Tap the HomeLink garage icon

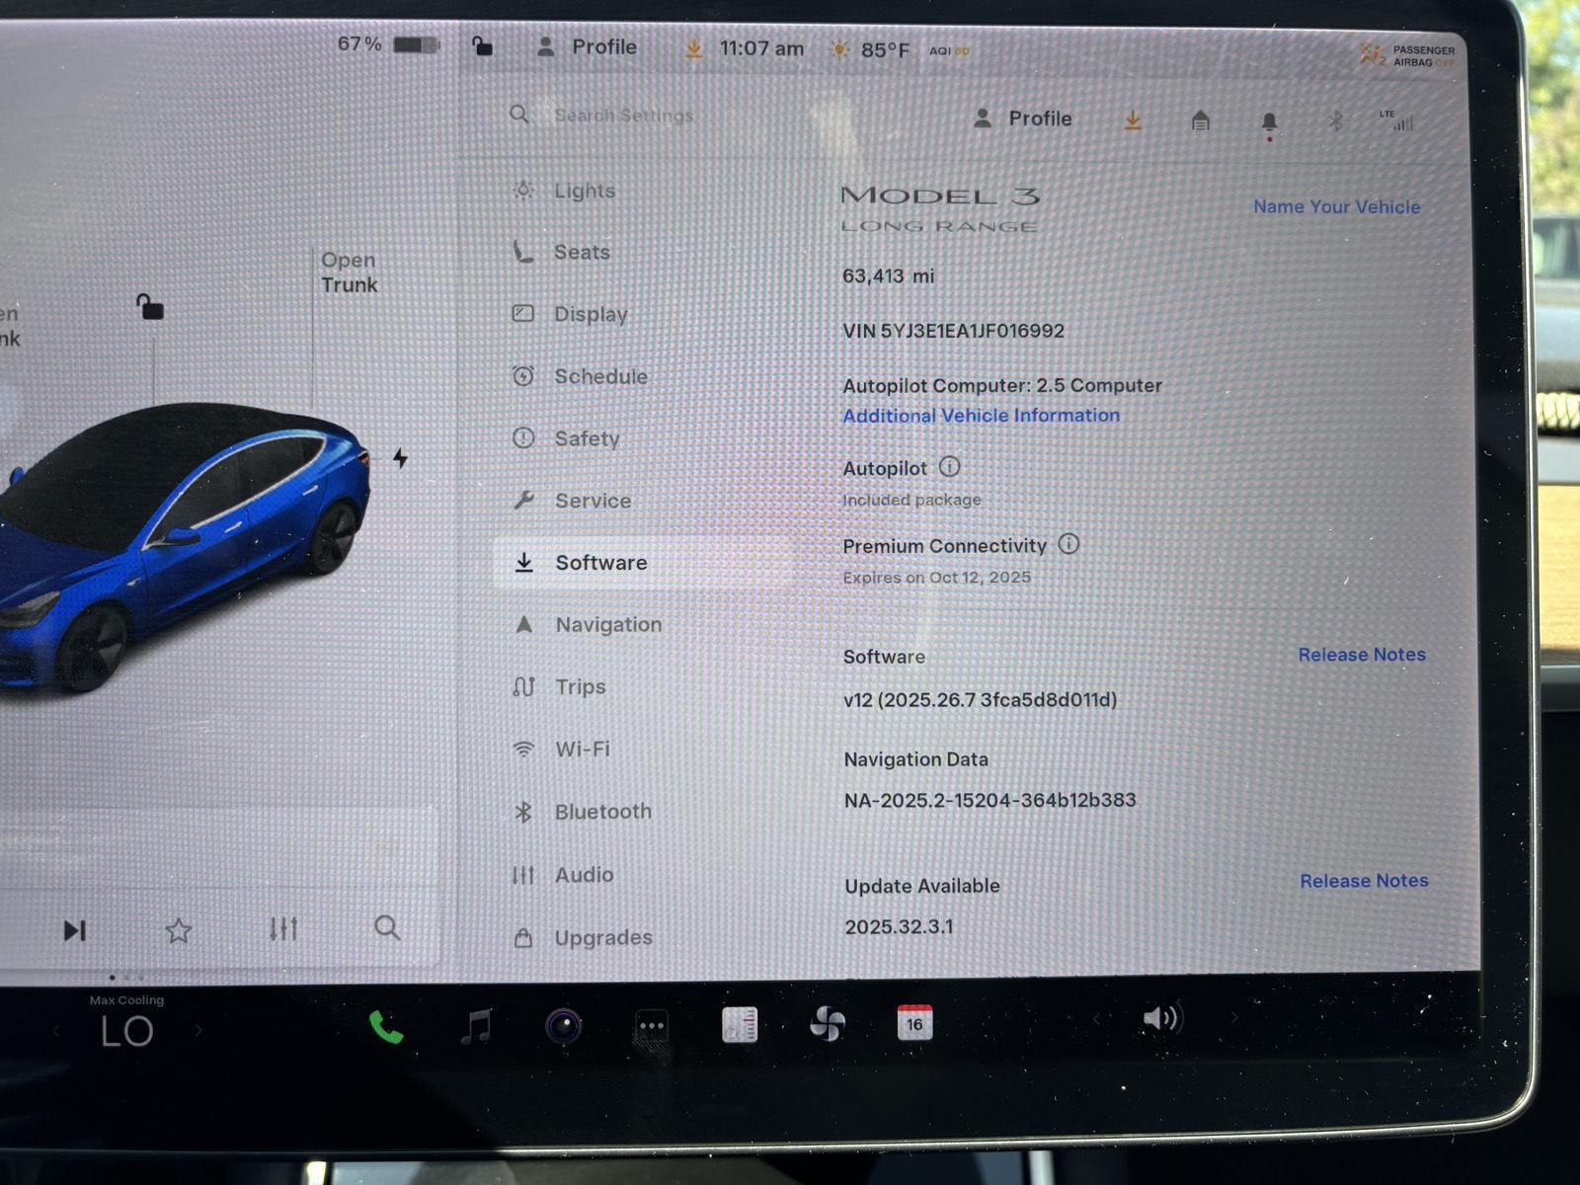click(x=1200, y=120)
